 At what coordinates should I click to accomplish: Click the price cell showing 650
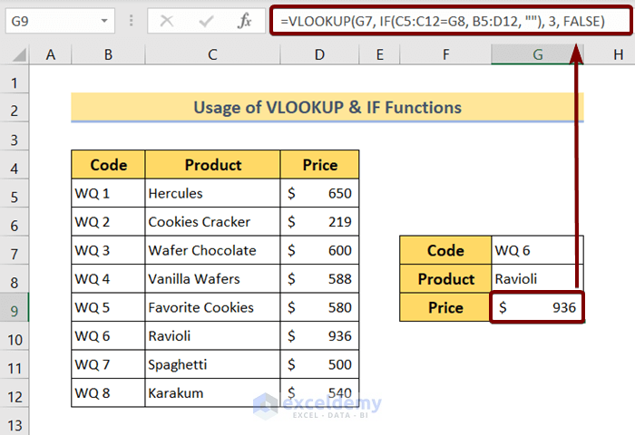coord(319,193)
